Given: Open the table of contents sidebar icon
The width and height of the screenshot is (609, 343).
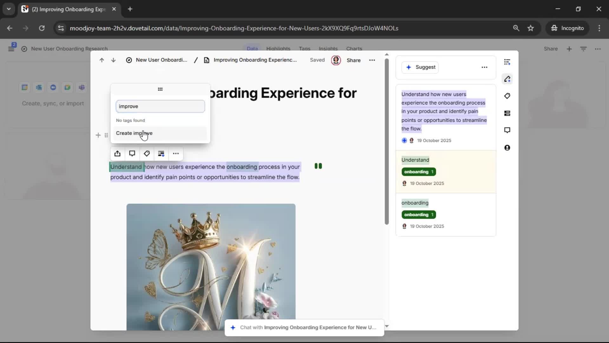Looking at the screenshot, I should click(x=507, y=62).
